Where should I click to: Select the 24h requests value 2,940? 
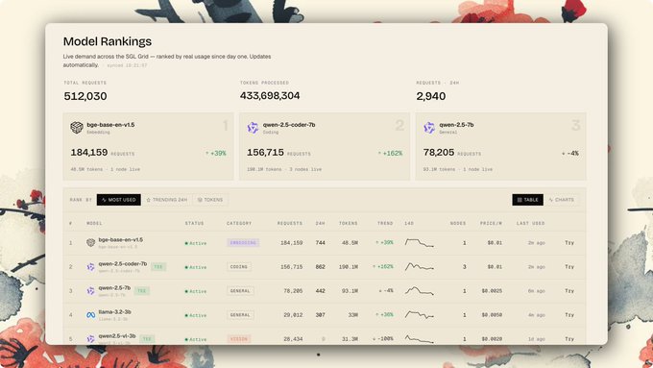431,96
